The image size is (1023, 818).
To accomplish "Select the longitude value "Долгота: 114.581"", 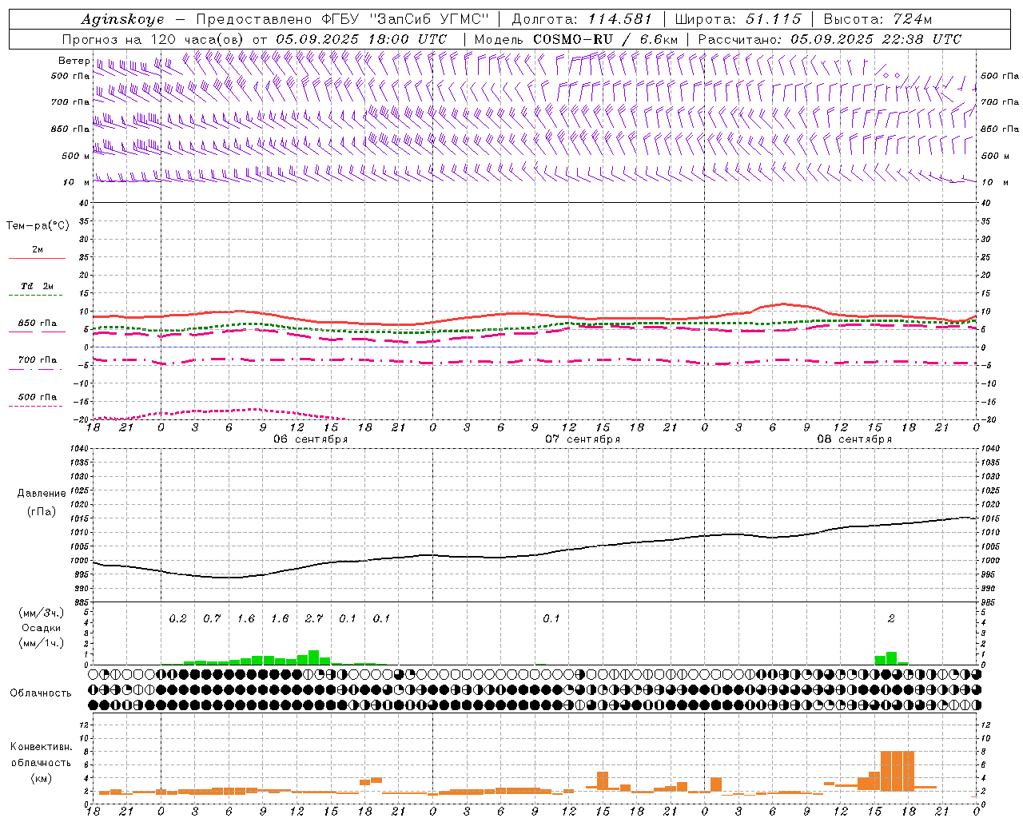I will [x=582, y=19].
